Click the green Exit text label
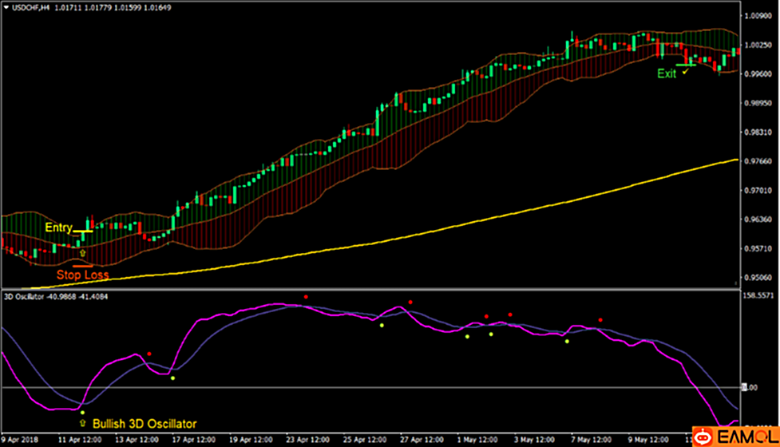This screenshot has width=780, height=447. (667, 73)
